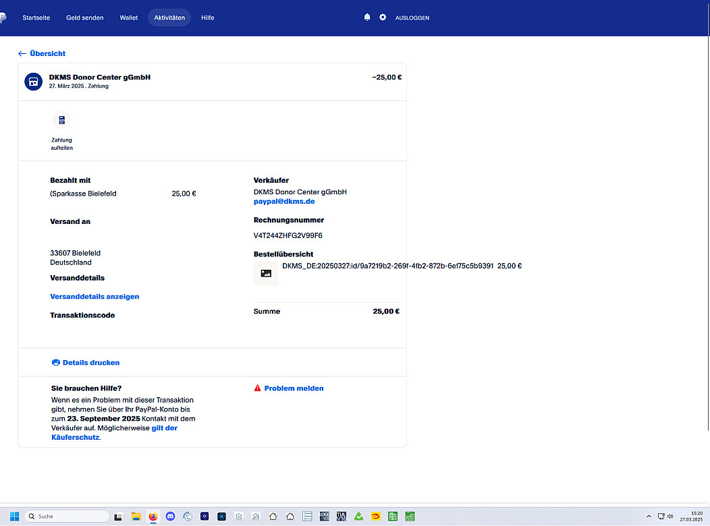This screenshot has height=526, width=710.
Task: Click the paypal@dkms.de email link
Action: 284,202
